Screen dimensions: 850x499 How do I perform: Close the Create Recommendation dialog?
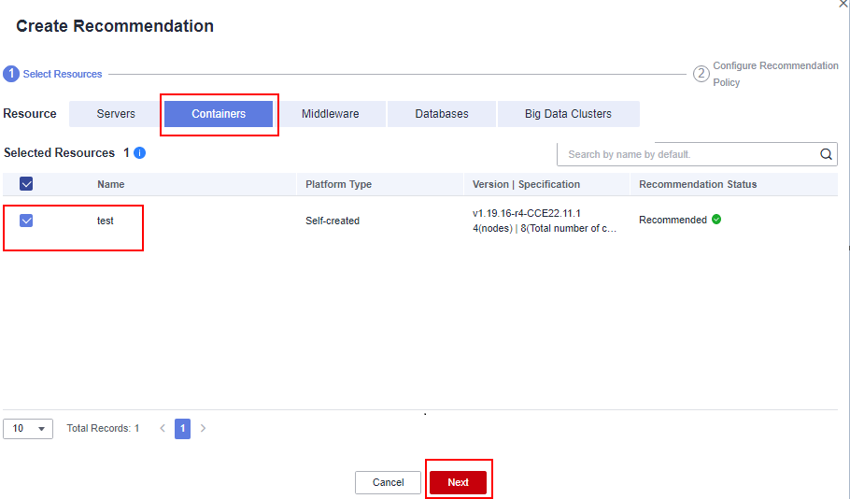click(x=844, y=4)
